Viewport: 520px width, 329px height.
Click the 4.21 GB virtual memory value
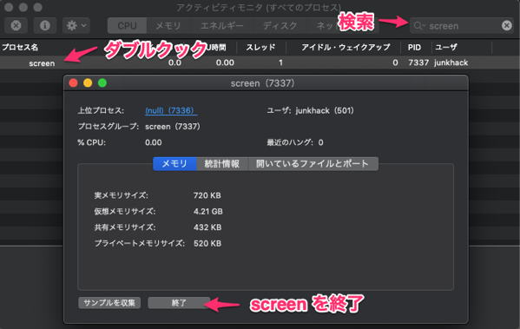[208, 211]
